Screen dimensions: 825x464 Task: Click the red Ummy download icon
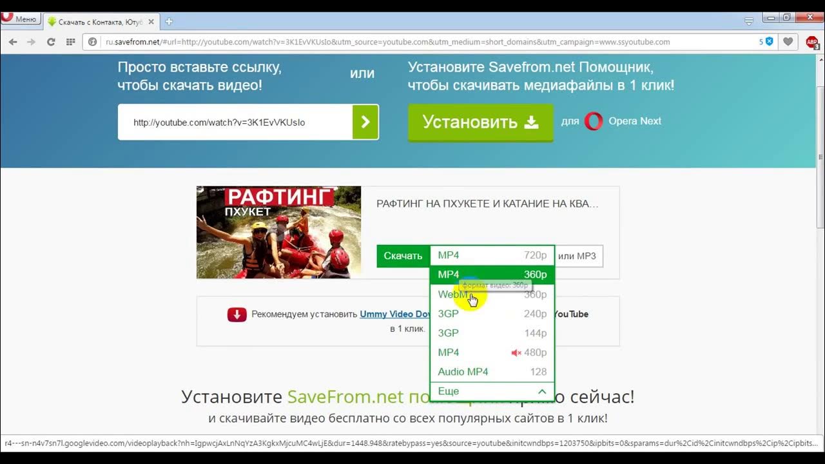(x=237, y=314)
